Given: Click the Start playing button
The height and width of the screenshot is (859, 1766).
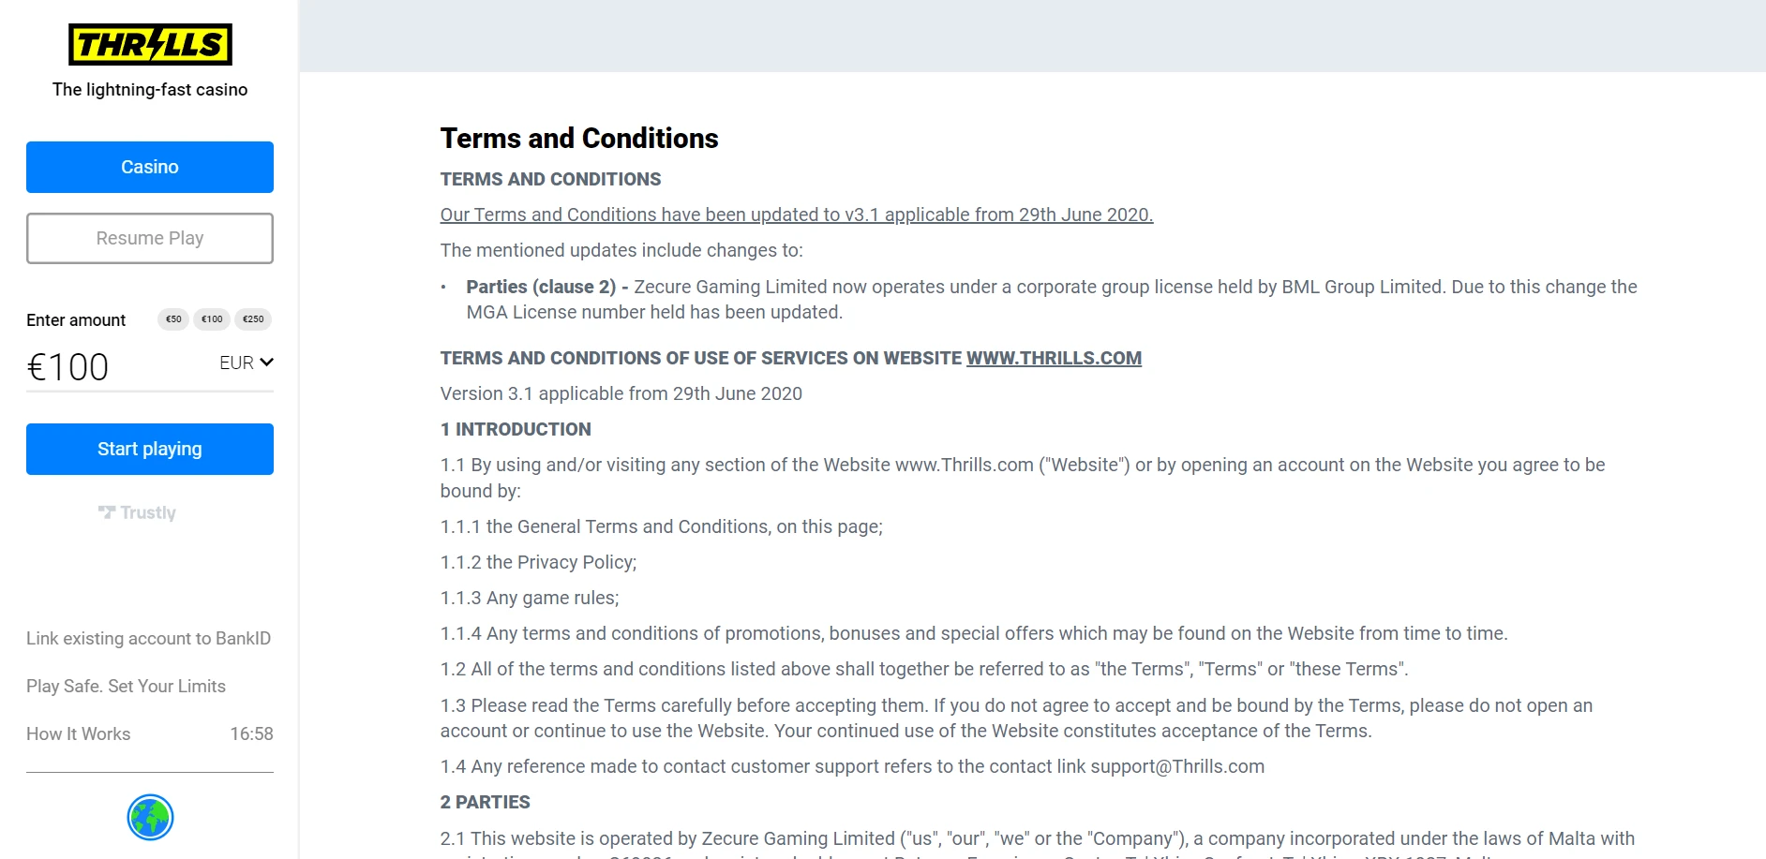Looking at the screenshot, I should [150, 449].
